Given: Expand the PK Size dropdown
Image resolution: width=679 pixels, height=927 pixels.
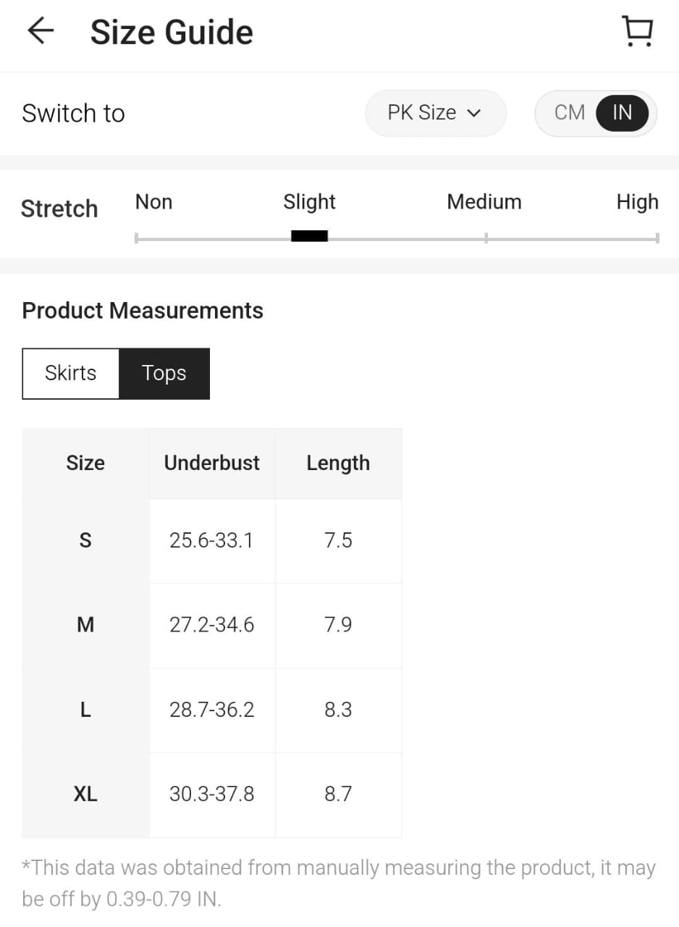Looking at the screenshot, I should pyautogui.click(x=434, y=113).
